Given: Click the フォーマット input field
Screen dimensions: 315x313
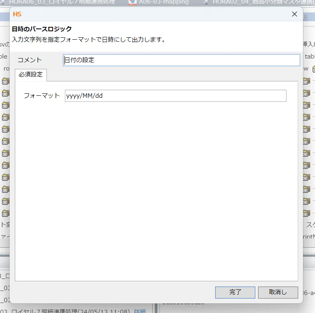Looking at the screenshot, I should [176, 96].
